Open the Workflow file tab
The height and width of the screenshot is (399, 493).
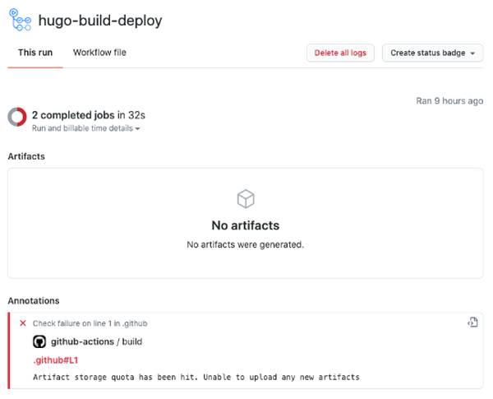99,53
